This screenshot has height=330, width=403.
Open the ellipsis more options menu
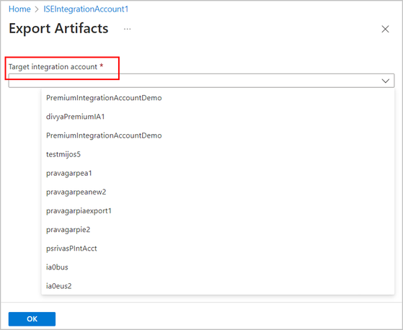click(127, 29)
